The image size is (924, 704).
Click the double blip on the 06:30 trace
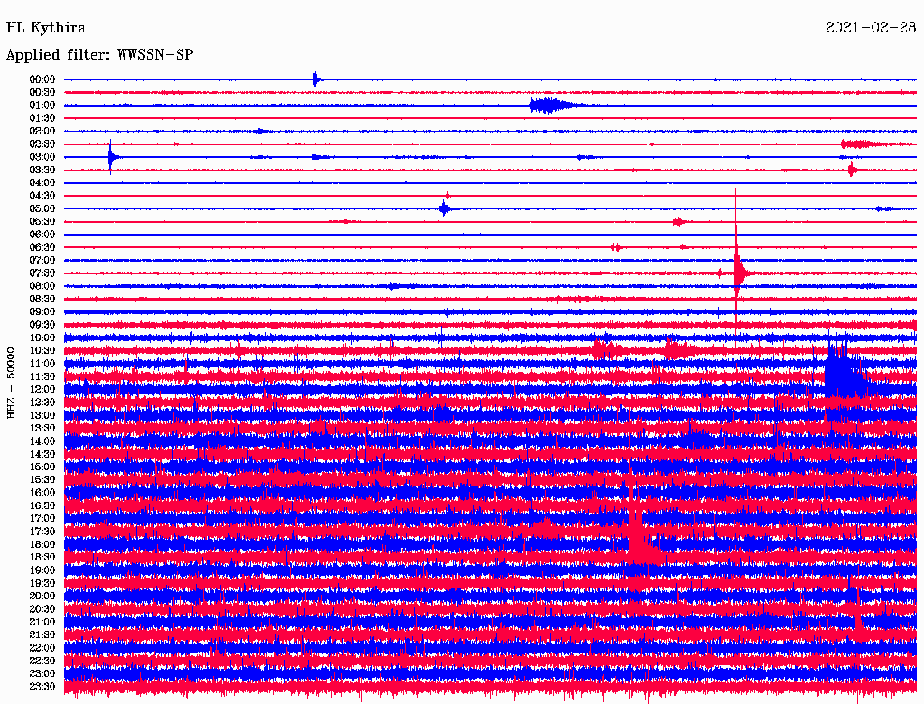click(x=615, y=247)
